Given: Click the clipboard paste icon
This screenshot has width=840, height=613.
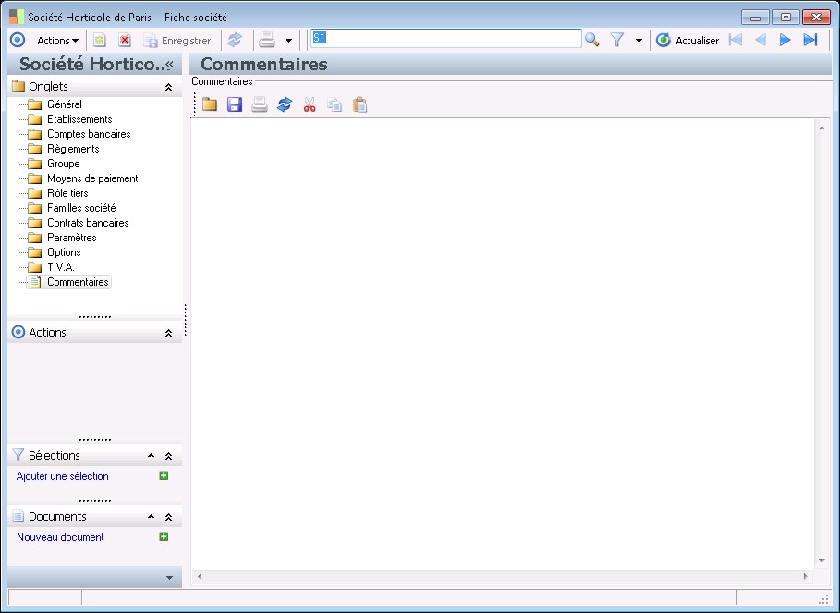Looking at the screenshot, I should pyautogui.click(x=360, y=104).
